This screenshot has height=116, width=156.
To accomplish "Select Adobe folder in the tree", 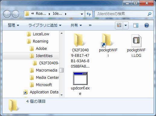I will [x=41, y=49].
